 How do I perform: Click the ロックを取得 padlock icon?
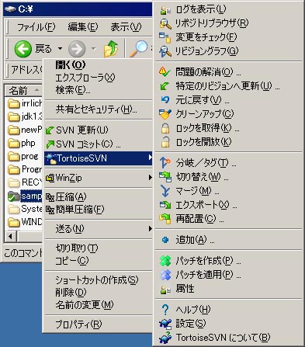165,128
